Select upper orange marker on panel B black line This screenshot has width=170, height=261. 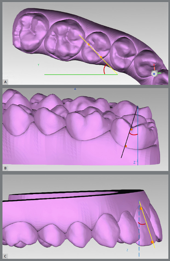(x=131, y=129)
